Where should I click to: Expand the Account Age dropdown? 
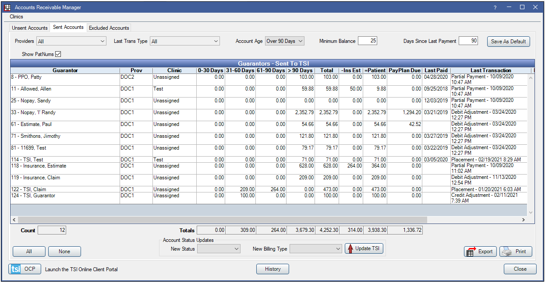coord(284,41)
